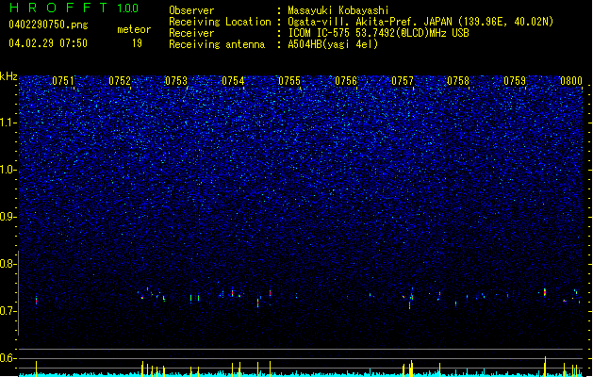Click the Receiving Location label
The height and width of the screenshot is (377, 593).
[220, 22]
